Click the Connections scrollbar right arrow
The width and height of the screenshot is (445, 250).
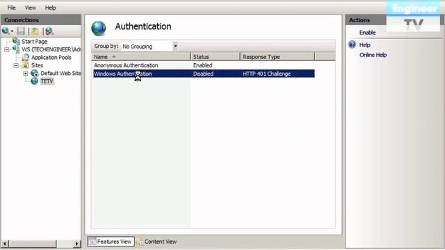(76, 244)
